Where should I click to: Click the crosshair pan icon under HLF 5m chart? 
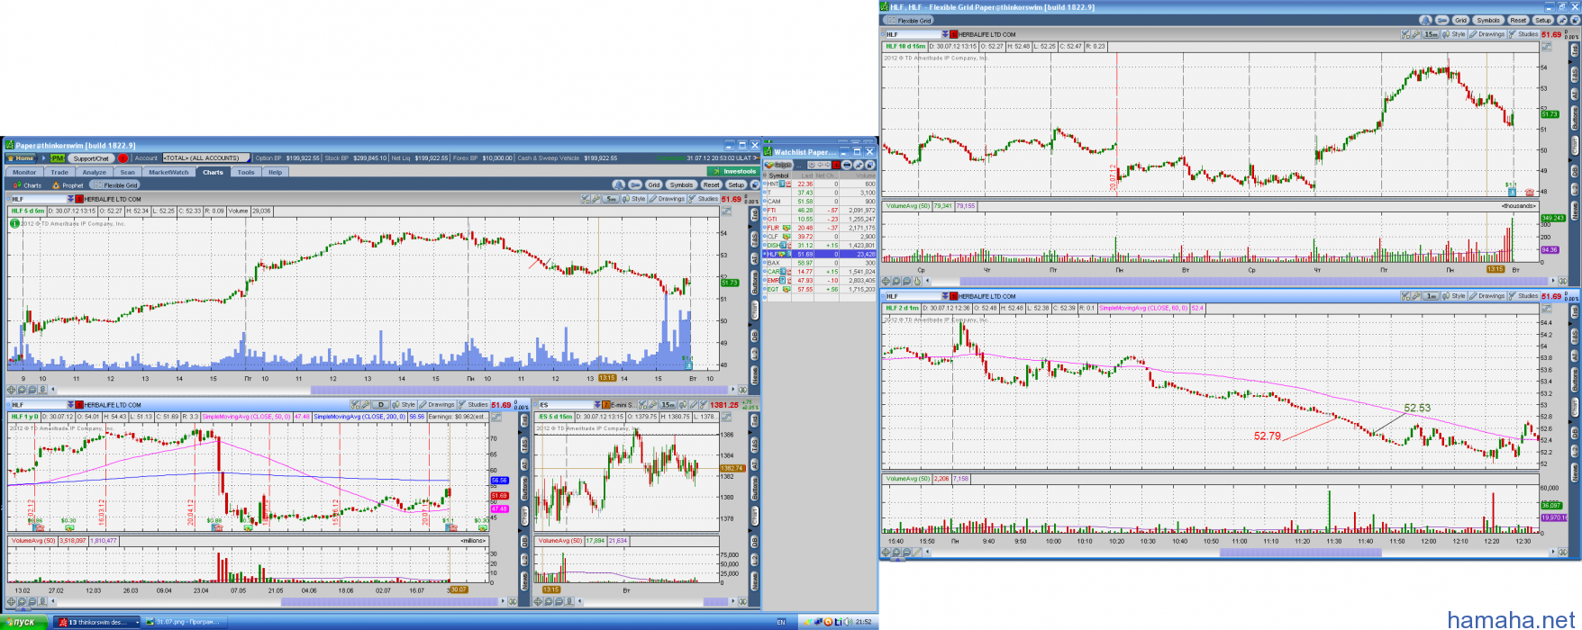(x=12, y=390)
